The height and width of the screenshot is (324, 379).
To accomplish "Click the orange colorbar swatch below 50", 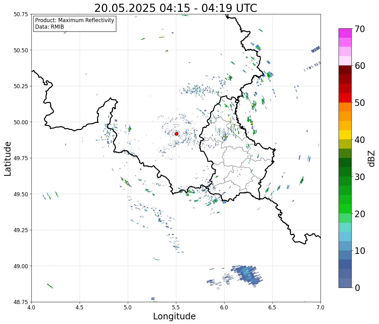I will click(x=345, y=107).
